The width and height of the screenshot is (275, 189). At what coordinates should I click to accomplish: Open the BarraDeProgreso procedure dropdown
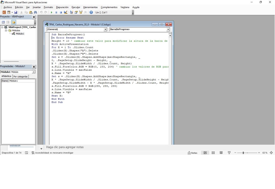click(x=168, y=29)
